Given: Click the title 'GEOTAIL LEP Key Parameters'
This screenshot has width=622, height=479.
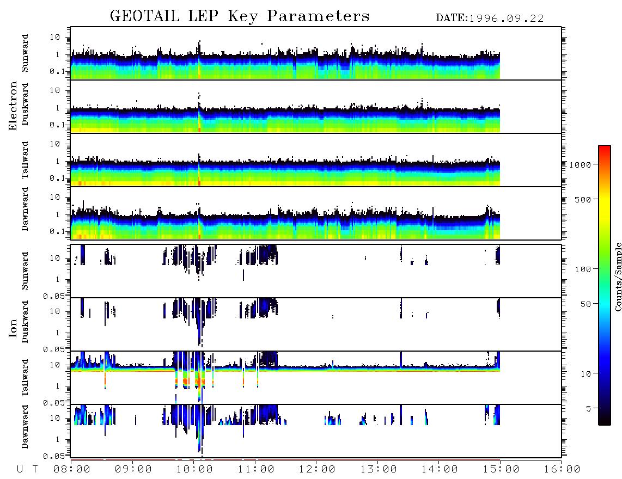Looking at the screenshot, I should pos(240,17).
